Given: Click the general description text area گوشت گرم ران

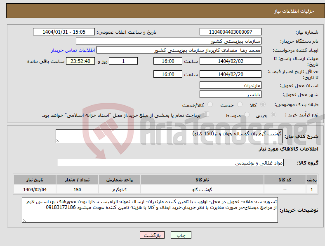Looking at the screenshot, I should click(169, 136).
